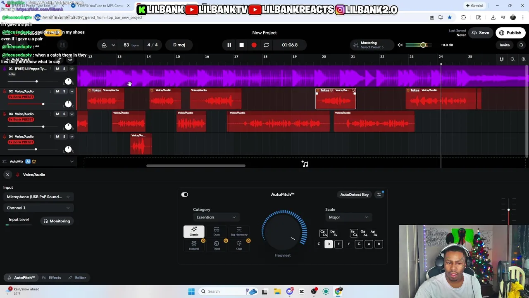
Task: Click the metronome icon
Action: 104,45
